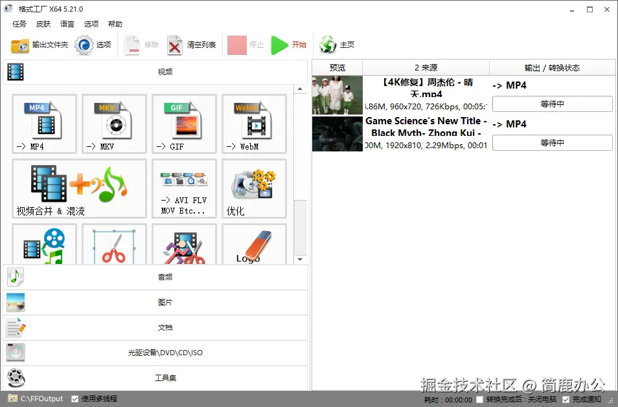618x407 pixels.
Task: Open the 优化 optimize tool
Action: [254, 188]
